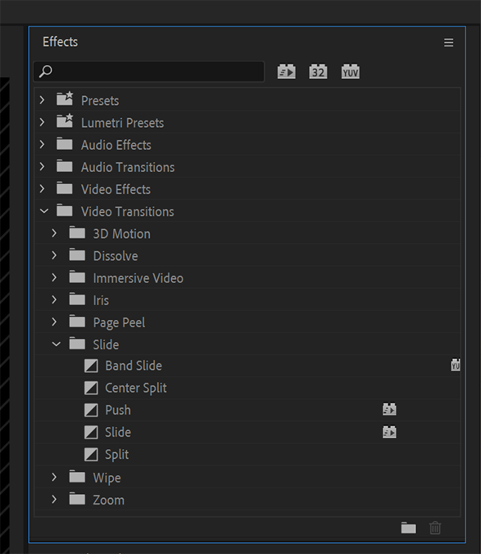Screen dimensions: 481x554
Task: Select the Split transition icon
Action: [91, 454]
